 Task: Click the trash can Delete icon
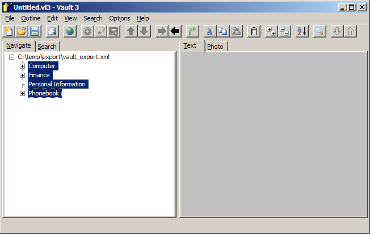[254, 31]
